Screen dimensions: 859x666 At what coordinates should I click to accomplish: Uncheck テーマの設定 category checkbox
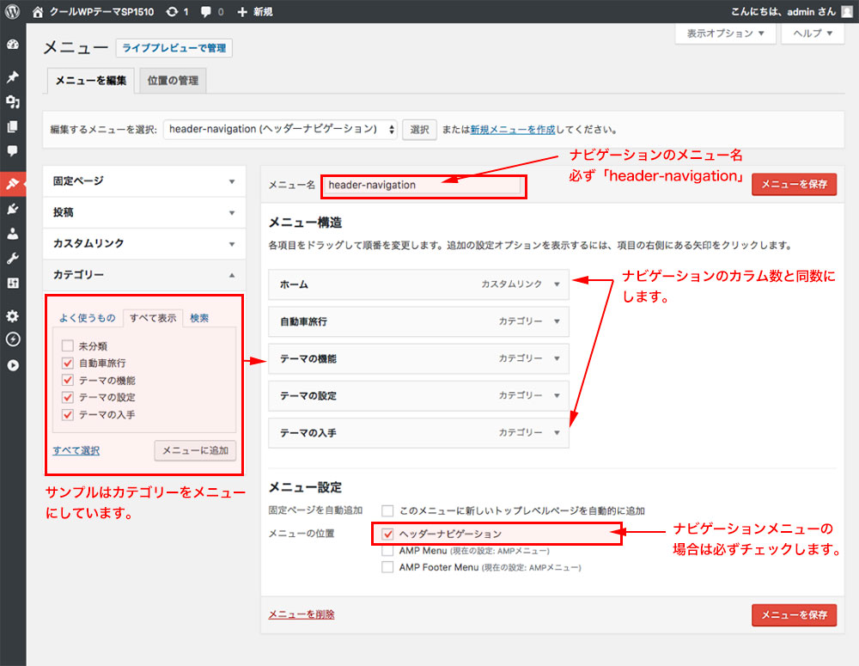pos(67,397)
